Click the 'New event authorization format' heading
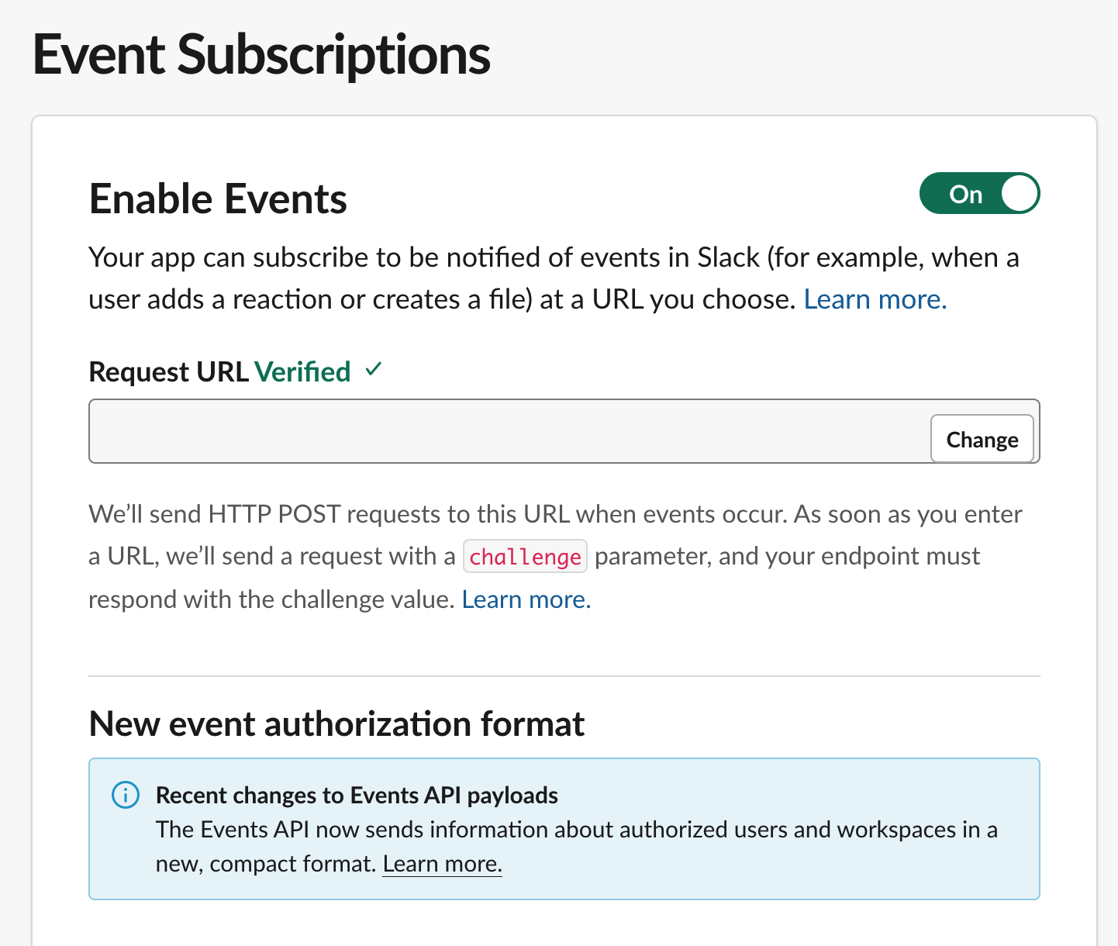 click(x=337, y=724)
